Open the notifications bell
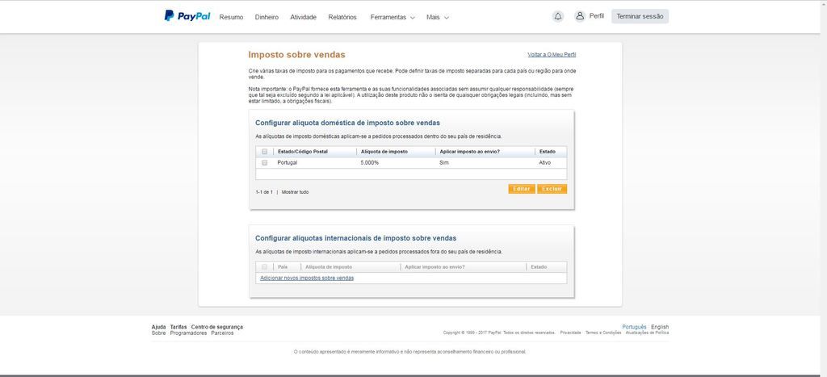827x377 pixels. click(557, 16)
